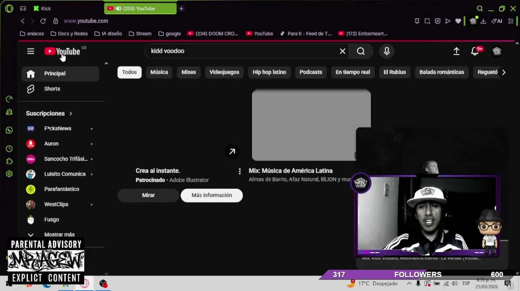The image size is (520, 291).
Task: Expand the Suscripciones section chevron
Action: click(70, 114)
